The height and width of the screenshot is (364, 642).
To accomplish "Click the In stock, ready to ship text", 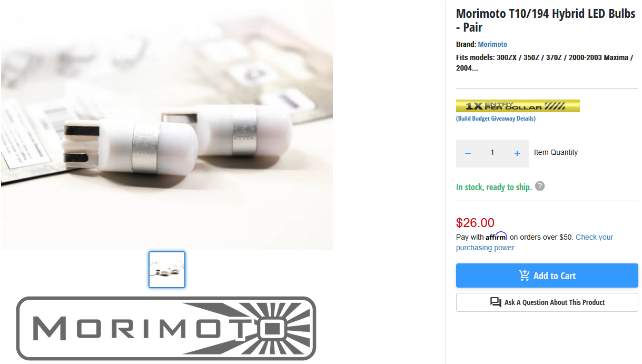I will 494,187.
